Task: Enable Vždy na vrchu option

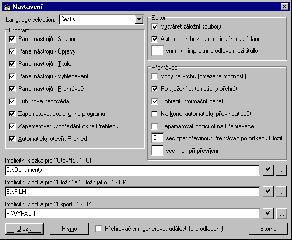Action: [155, 76]
